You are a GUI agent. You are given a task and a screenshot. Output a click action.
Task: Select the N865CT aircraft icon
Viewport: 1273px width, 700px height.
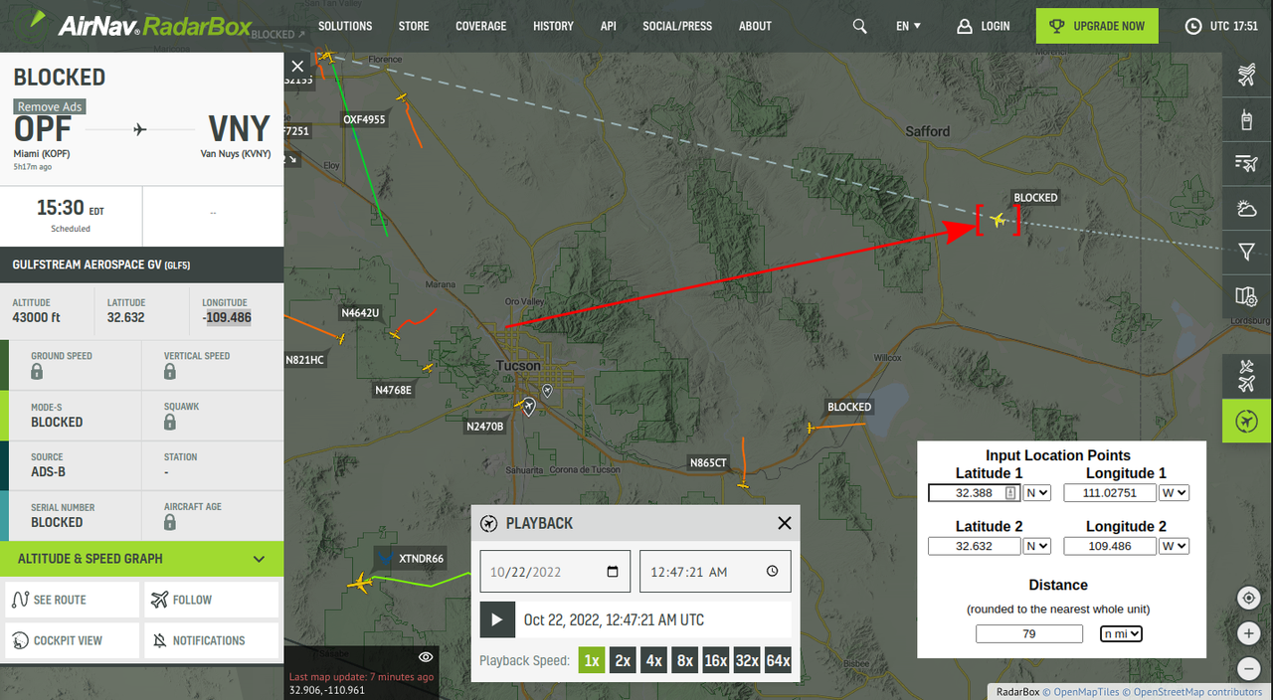point(743,486)
